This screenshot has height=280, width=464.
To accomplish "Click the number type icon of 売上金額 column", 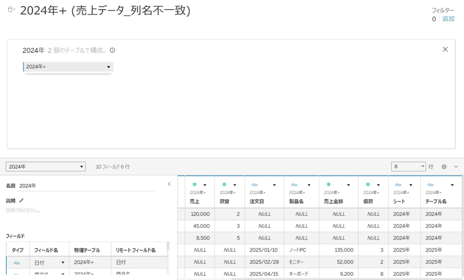I will coord(329,184).
